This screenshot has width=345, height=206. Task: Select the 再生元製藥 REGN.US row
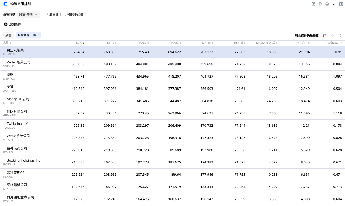click(172, 52)
